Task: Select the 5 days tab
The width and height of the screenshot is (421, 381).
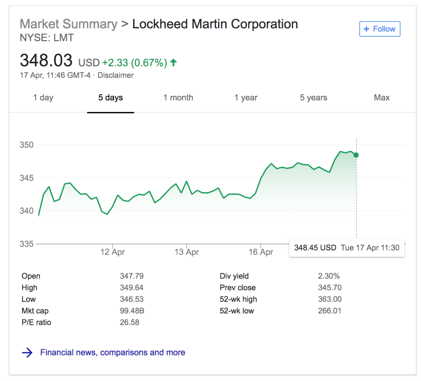Action: tap(110, 98)
